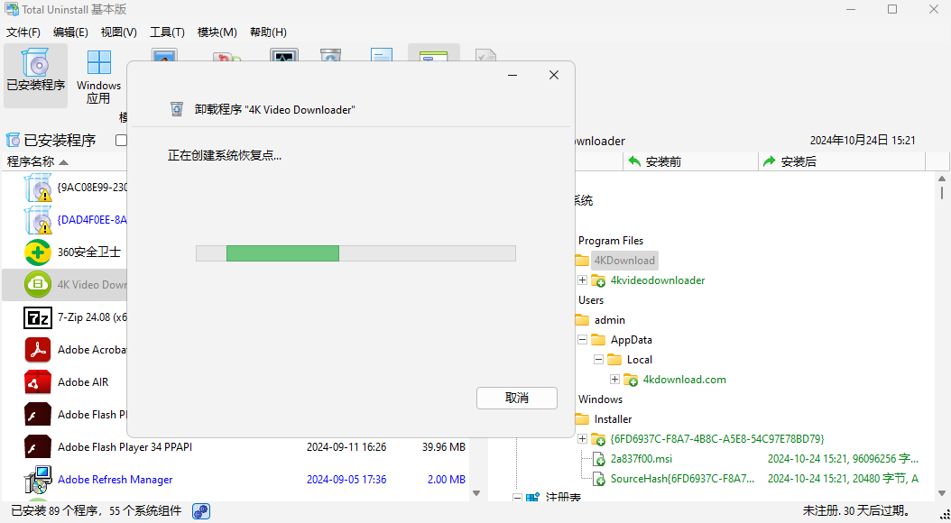Click the program list scroll-down arrow
Image resolution: width=951 pixels, height=523 pixels.
coord(476,493)
